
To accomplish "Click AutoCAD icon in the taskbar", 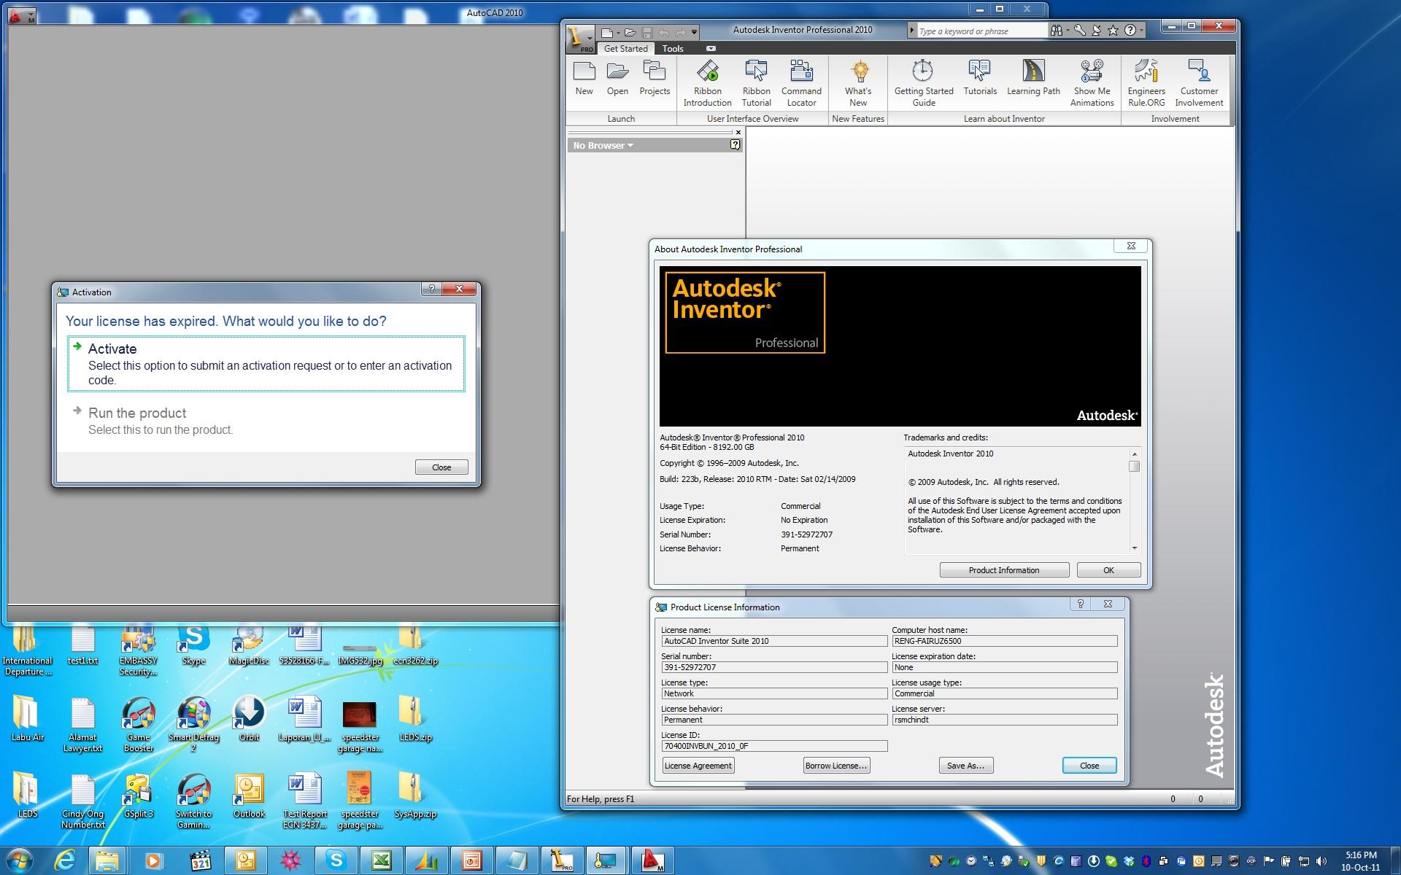I will [x=652, y=861].
